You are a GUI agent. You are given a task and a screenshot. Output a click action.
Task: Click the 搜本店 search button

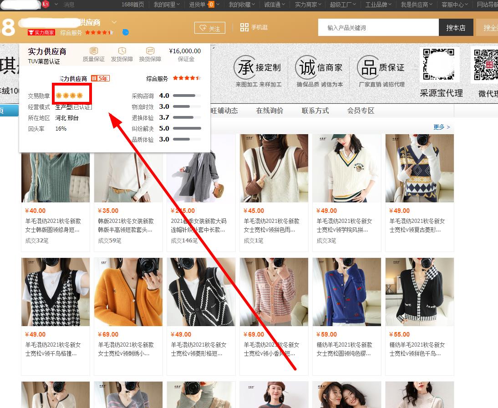click(x=456, y=28)
